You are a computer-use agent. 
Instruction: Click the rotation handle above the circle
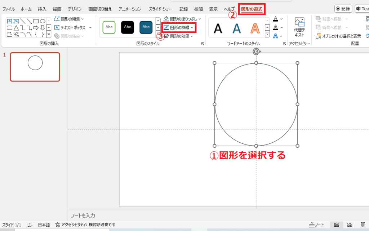coord(256,52)
